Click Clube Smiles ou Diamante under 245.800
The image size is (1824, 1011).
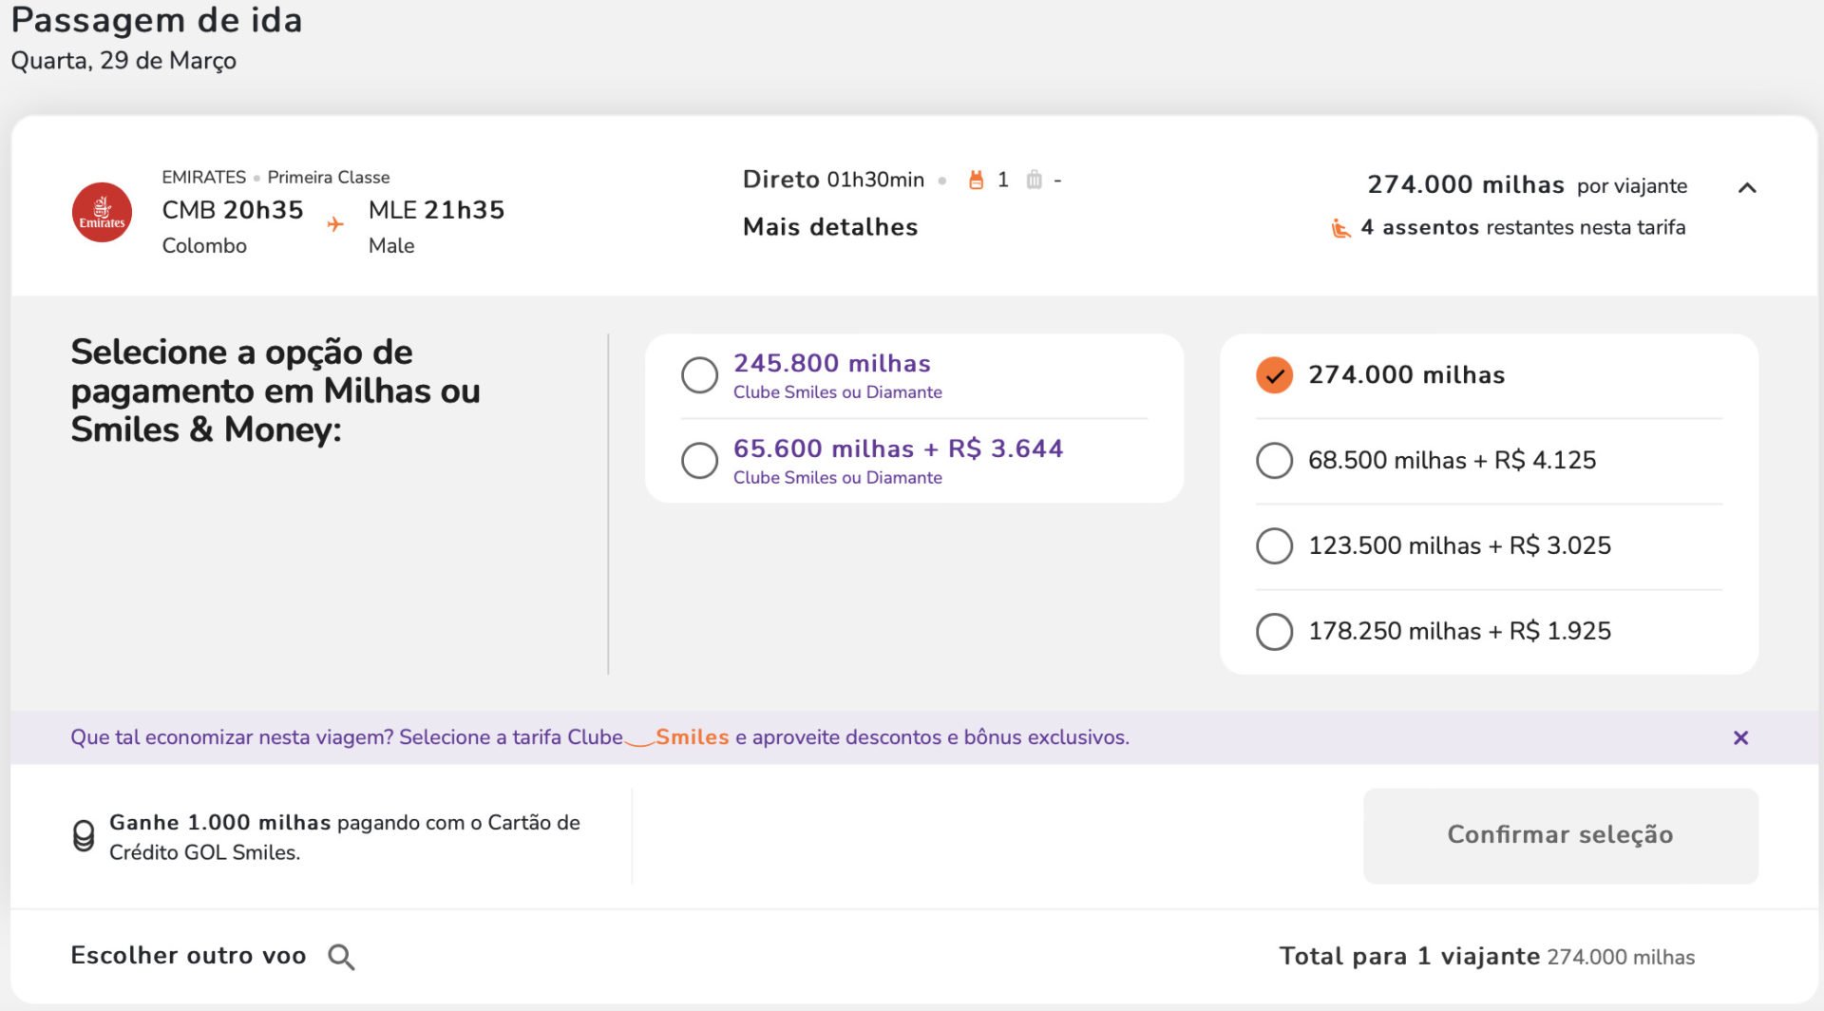pos(837,392)
